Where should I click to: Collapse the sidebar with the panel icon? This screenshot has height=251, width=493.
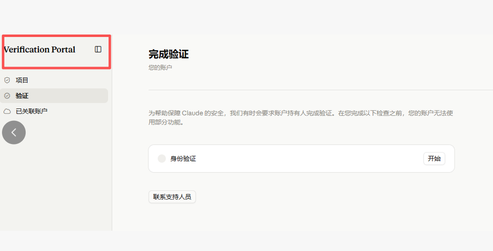(98, 49)
